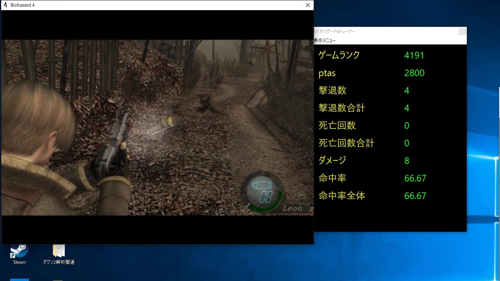Click the trainer window title bar text

[x=334, y=31]
